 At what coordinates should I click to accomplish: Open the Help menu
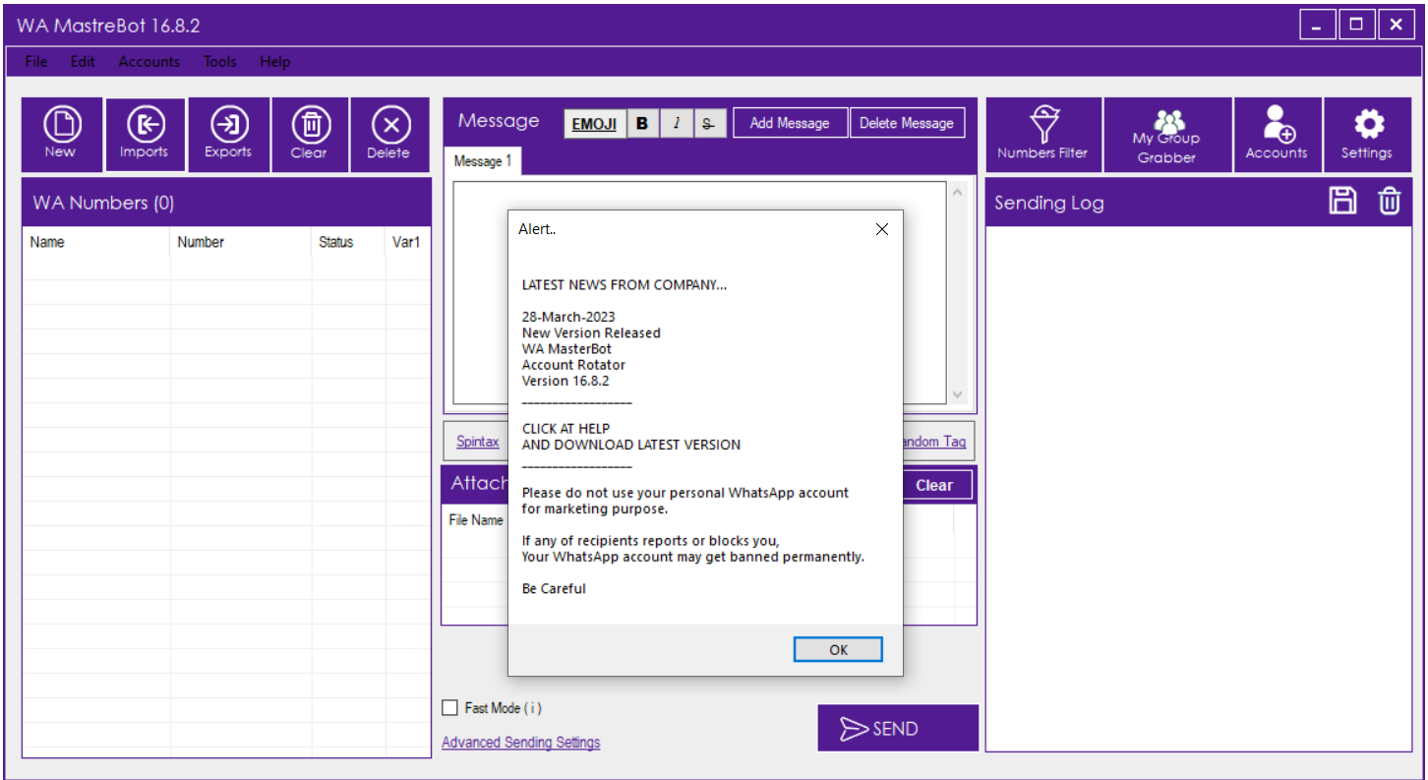point(275,61)
